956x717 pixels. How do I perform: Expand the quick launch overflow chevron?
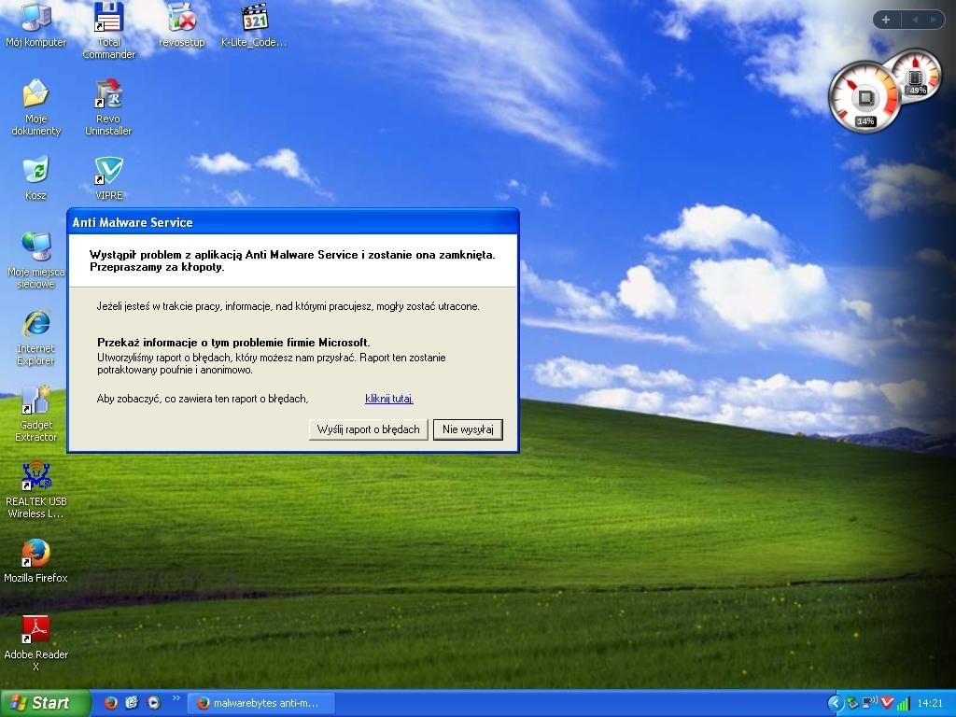tap(176, 698)
